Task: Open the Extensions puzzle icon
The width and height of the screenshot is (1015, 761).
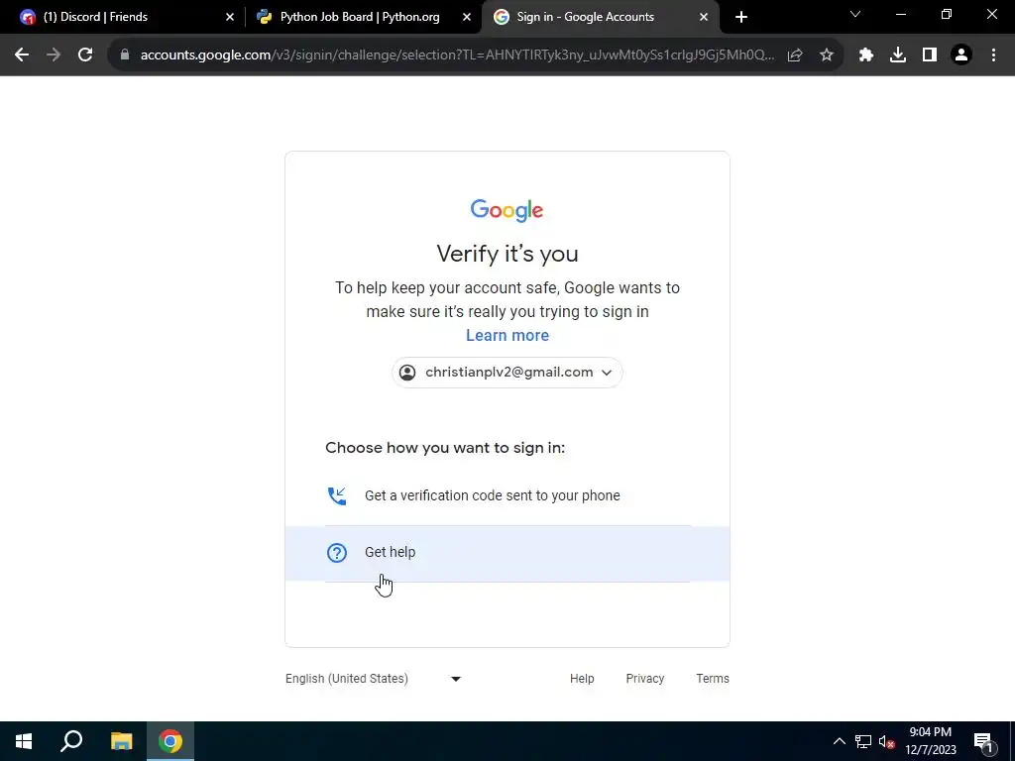Action: [x=866, y=55]
